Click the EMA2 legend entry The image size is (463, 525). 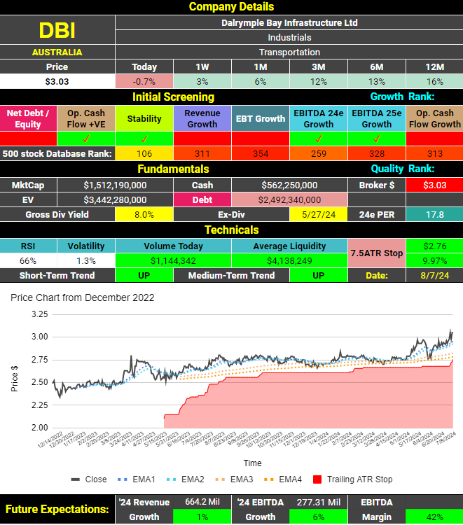pos(186,479)
